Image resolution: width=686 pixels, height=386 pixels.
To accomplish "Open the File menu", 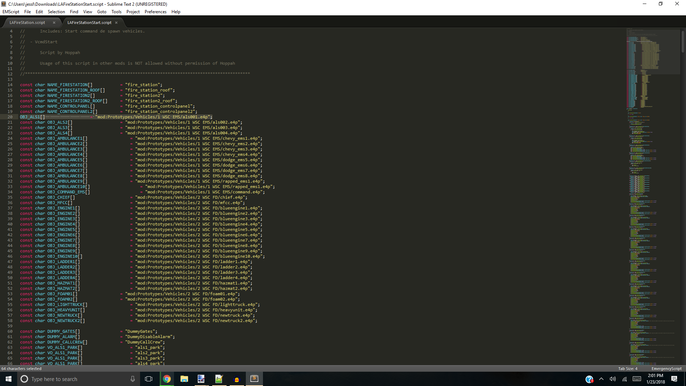I will pyautogui.click(x=28, y=12).
